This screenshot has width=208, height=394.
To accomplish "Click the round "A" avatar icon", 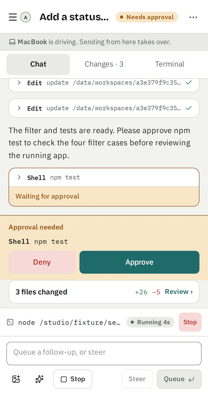I will coord(25,17).
